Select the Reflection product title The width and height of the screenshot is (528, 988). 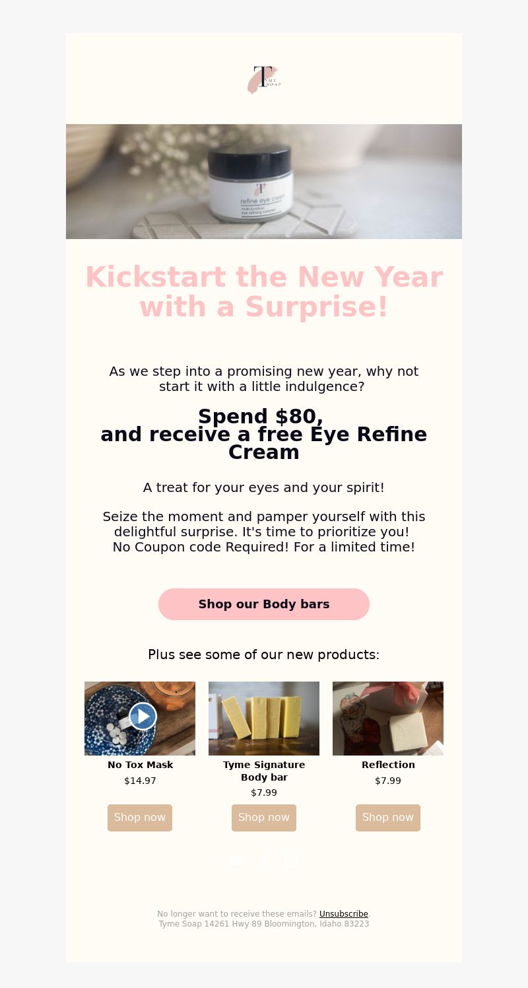388,765
